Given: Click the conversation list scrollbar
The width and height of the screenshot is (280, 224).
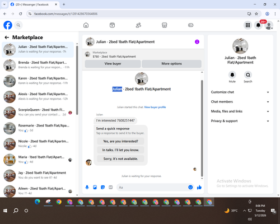Looking at the screenshot, I should 77,80.
